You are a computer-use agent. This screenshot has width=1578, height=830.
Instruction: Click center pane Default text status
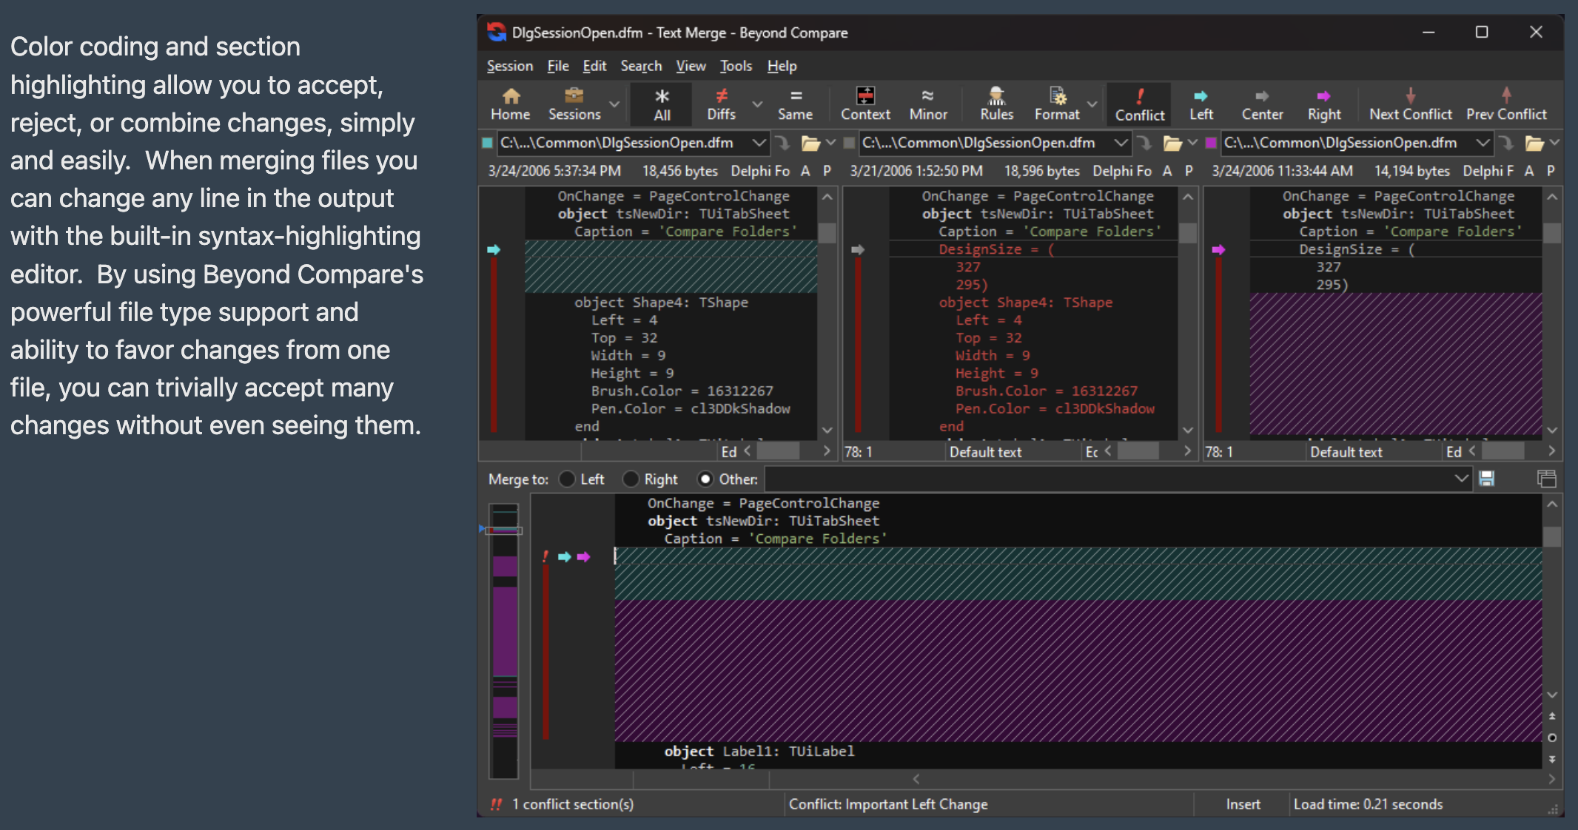[985, 452]
